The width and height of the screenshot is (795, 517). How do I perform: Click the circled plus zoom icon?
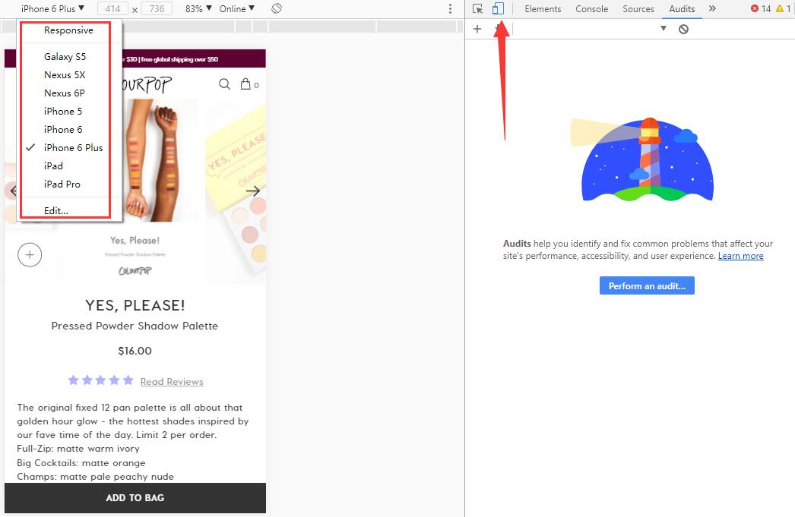tap(30, 254)
